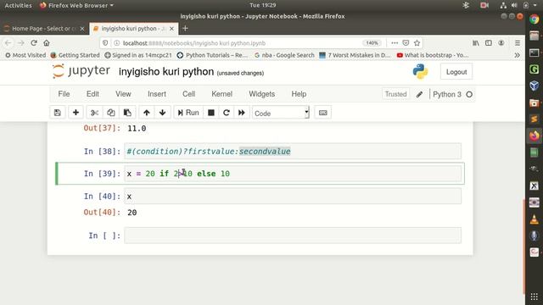Interrupt the kernel stop icon
Image resolution: width=543 pixels, height=305 pixels.
tap(211, 113)
